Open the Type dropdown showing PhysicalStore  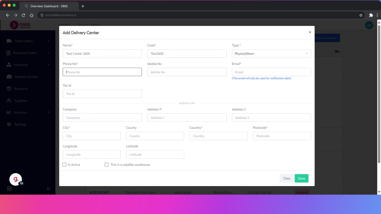click(x=271, y=54)
